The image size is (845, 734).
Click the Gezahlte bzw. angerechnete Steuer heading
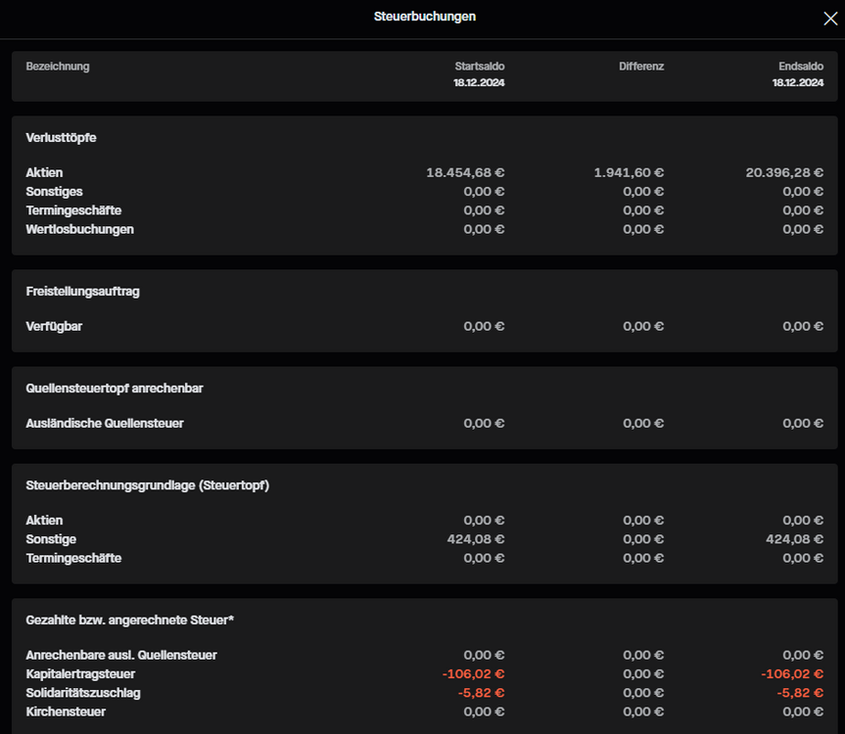(129, 620)
